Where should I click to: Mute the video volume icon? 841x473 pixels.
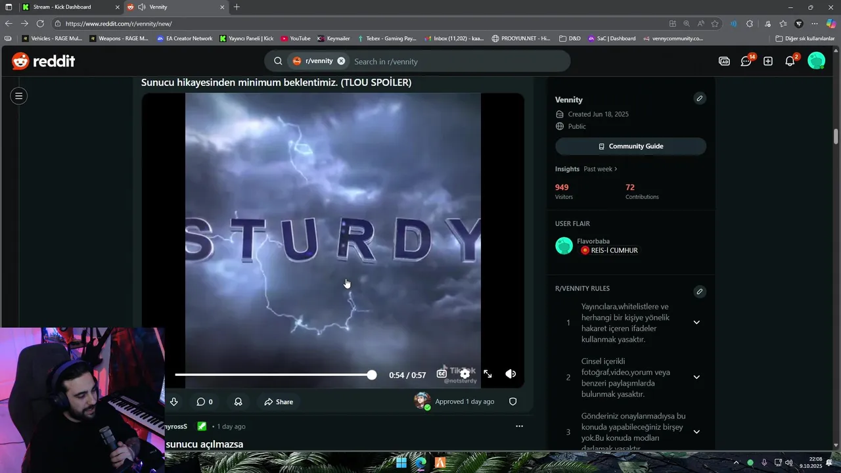tap(511, 374)
